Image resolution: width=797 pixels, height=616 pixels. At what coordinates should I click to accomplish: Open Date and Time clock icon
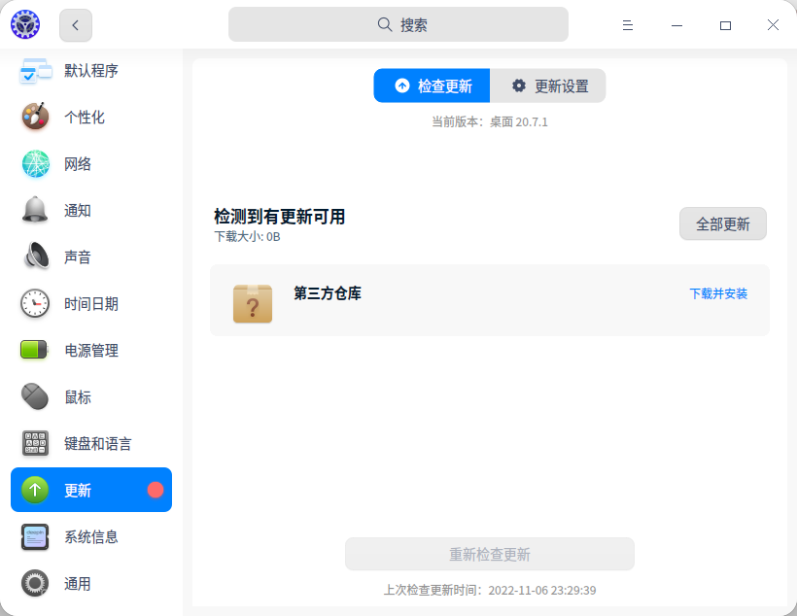(x=35, y=303)
